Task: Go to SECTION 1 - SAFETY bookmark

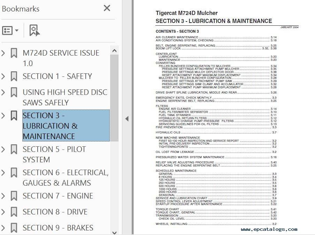Action: [x=57, y=76]
